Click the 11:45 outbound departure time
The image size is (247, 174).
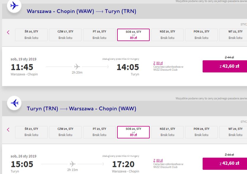point(22,67)
